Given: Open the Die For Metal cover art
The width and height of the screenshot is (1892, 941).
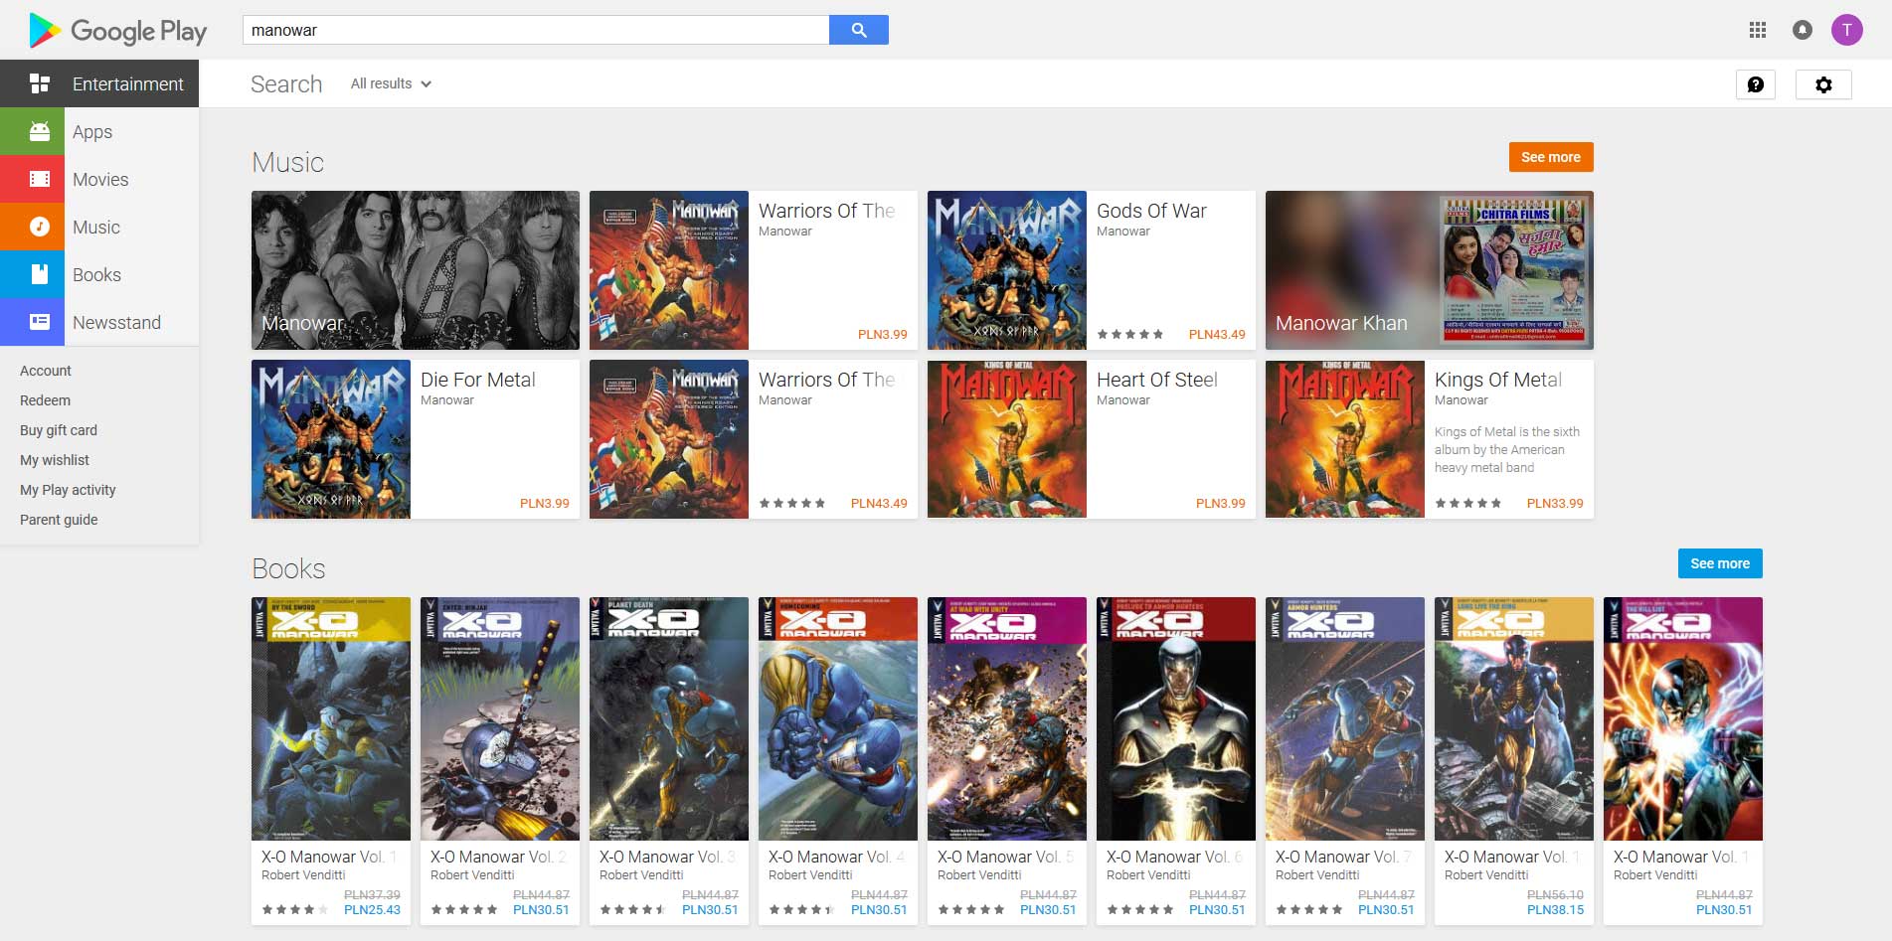Looking at the screenshot, I should coord(331,439).
